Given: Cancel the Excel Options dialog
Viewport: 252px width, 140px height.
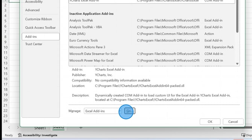Looking at the screenshot, I should (x=233, y=122).
